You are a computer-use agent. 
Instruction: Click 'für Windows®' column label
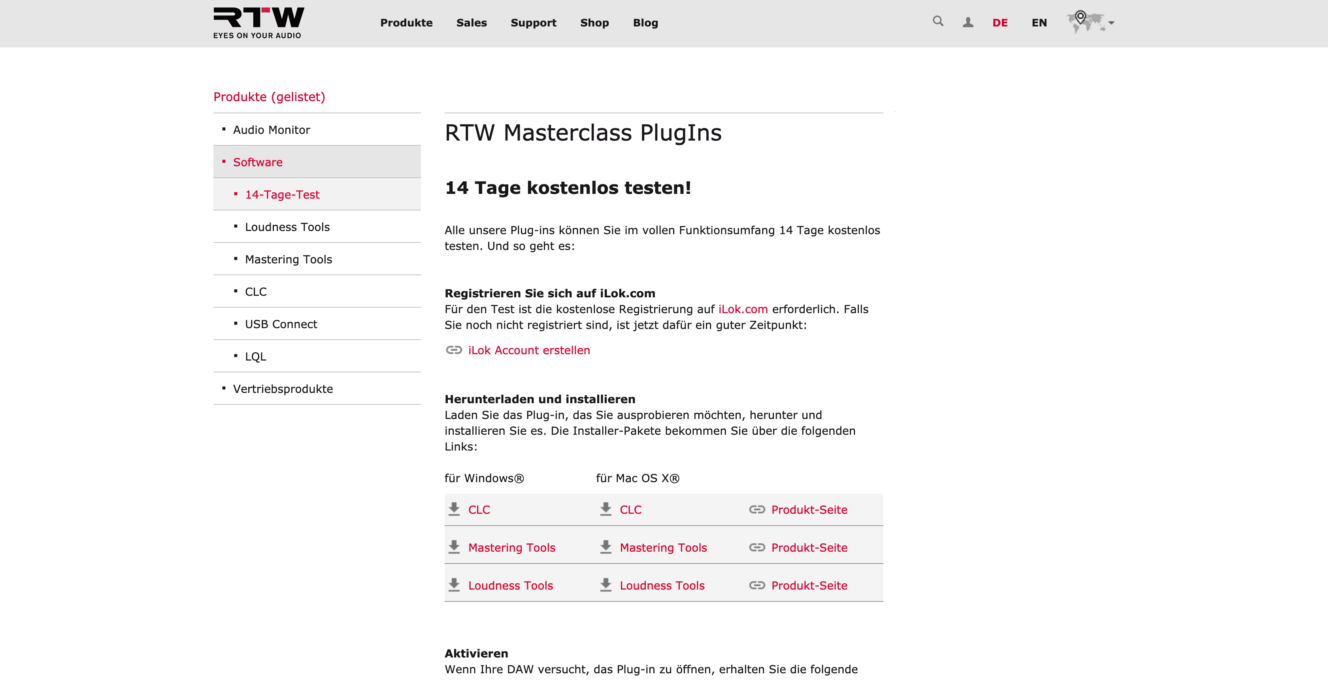(x=484, y=478)
